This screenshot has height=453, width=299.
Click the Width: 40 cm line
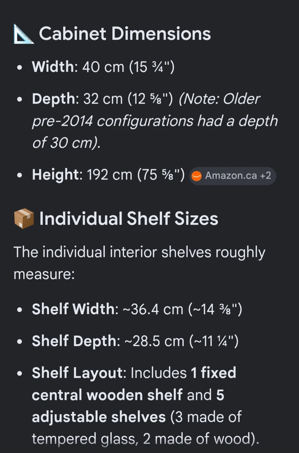coord(103,67)
